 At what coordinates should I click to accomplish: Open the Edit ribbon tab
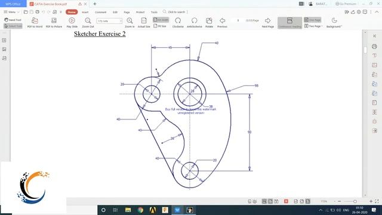(115, 12)
